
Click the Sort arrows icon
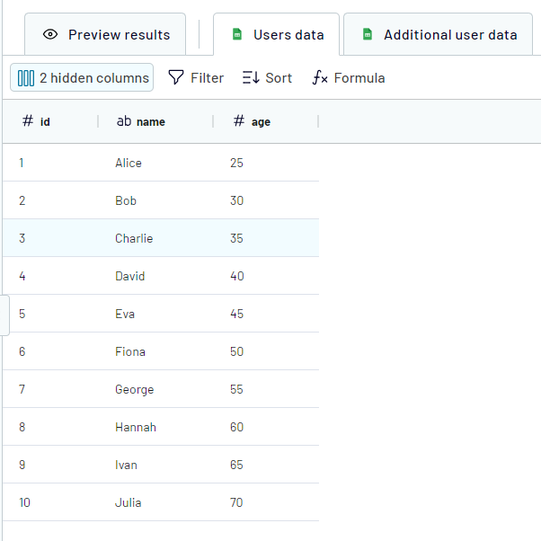251,78
